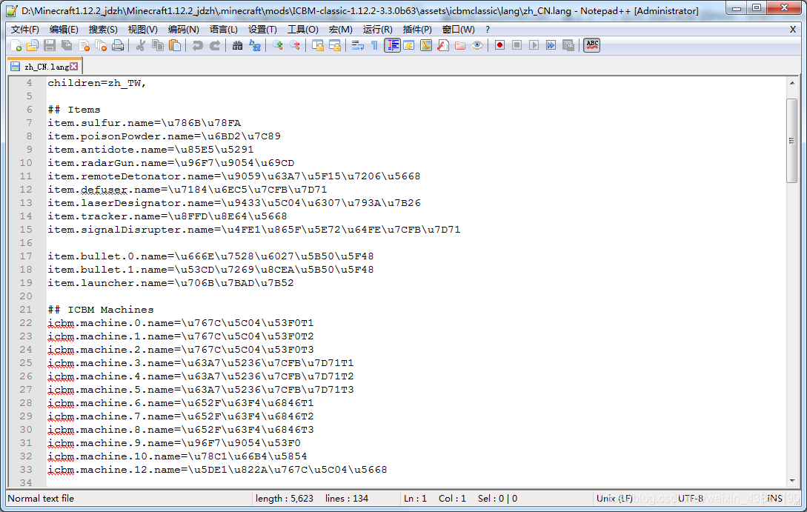Open the ? help menu
This screenshot has width=807, height=512.
pyautogui.click(x=488, y=30)
